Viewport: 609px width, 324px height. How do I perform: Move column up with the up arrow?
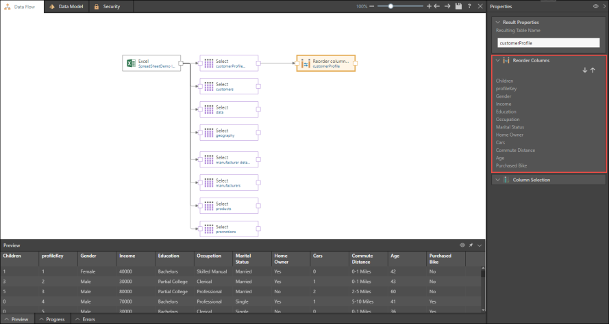click(593, 70)
